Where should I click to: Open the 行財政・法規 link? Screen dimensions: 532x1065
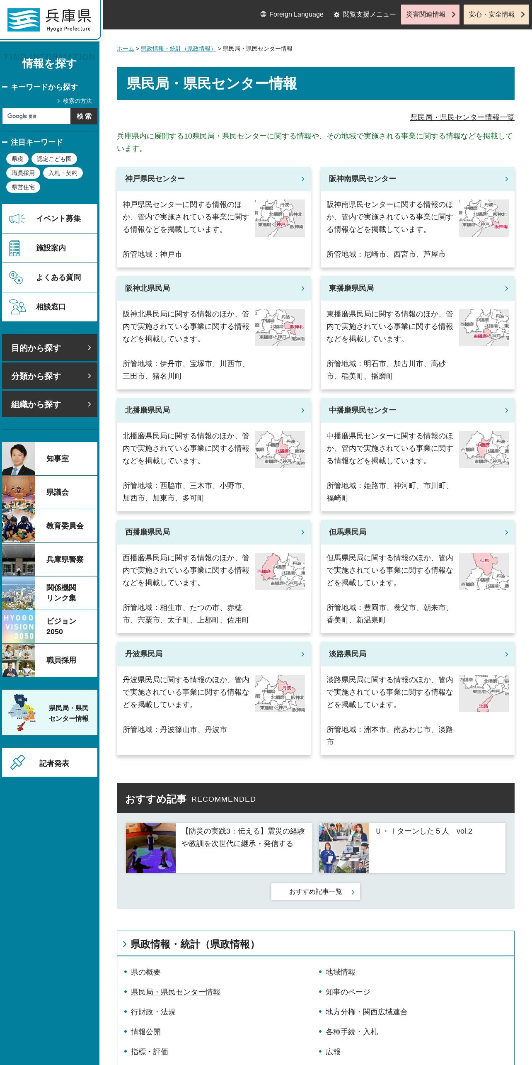(153, 1012)
